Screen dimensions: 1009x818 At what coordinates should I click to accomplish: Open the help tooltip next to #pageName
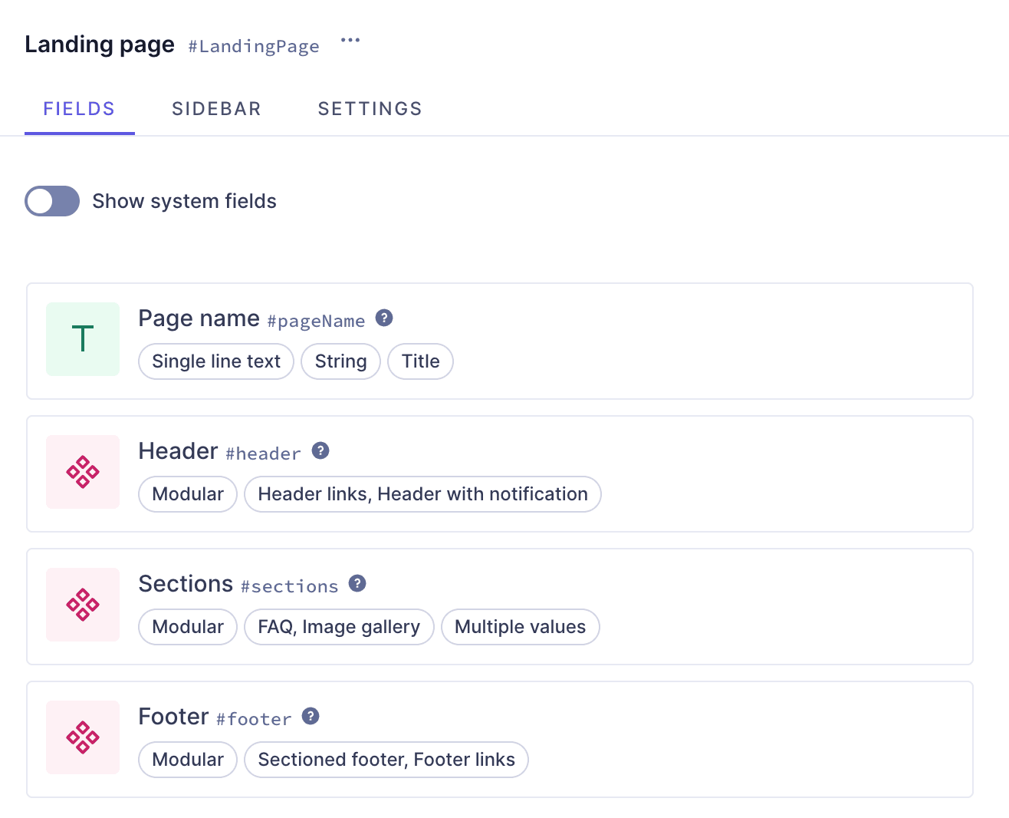point(384,317)
